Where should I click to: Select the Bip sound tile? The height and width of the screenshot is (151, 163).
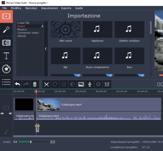pos(66,56)
